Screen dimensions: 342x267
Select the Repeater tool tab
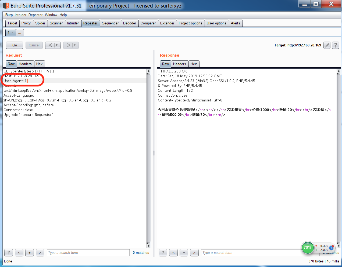90,23
